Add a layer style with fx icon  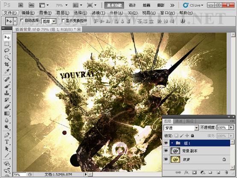pos(187,172)
